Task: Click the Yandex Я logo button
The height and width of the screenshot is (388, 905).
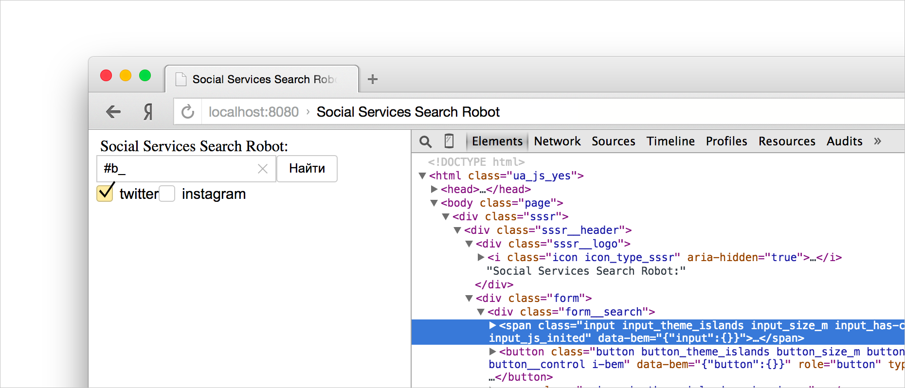Action: [x=148, y=112]
